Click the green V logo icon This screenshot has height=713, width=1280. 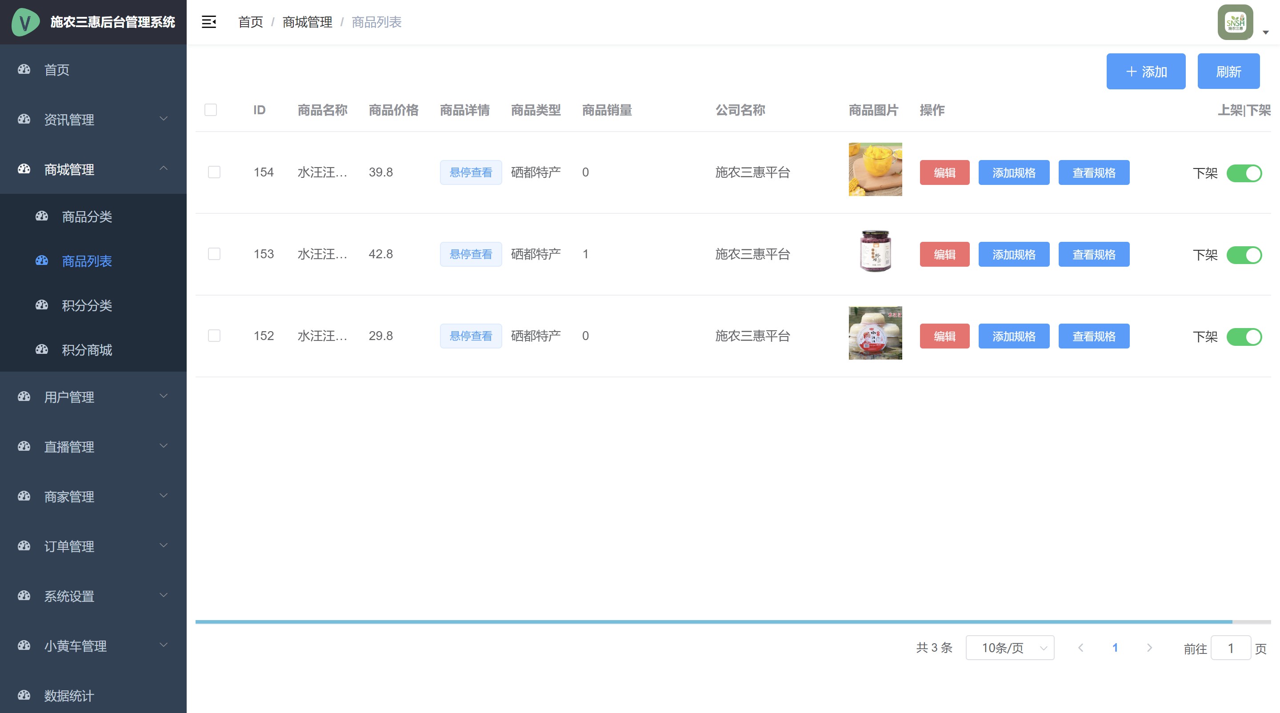pos(25,22)
